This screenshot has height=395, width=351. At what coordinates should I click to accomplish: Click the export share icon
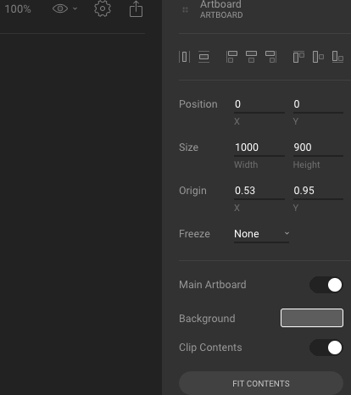coord(136,9)
